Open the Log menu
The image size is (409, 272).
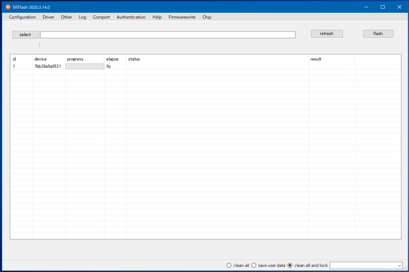click(x=82, y=17)
